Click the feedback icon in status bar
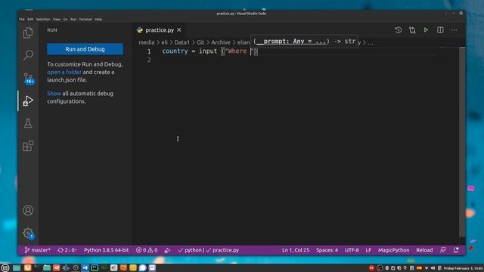484x272 pixels. 442,250
